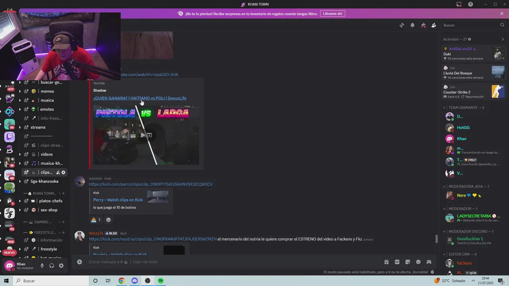Create channel plus in KHAN TOWN category
Screen dimensions: 509x286
63,193
